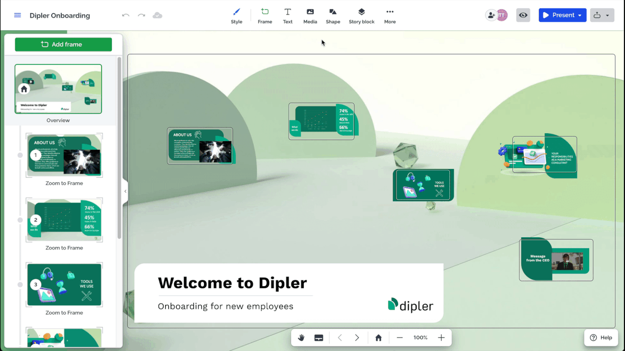
Task: Insert a new Frame from the toolbar
Action: (x=265, y=16)
